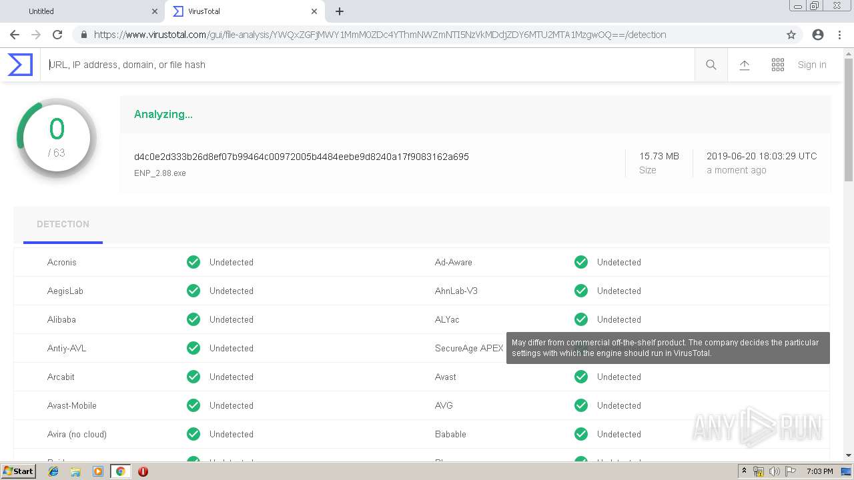Go back with the browser back arrow
The height and width of the screenshot is (480, 854).
(x=15, y=35)
